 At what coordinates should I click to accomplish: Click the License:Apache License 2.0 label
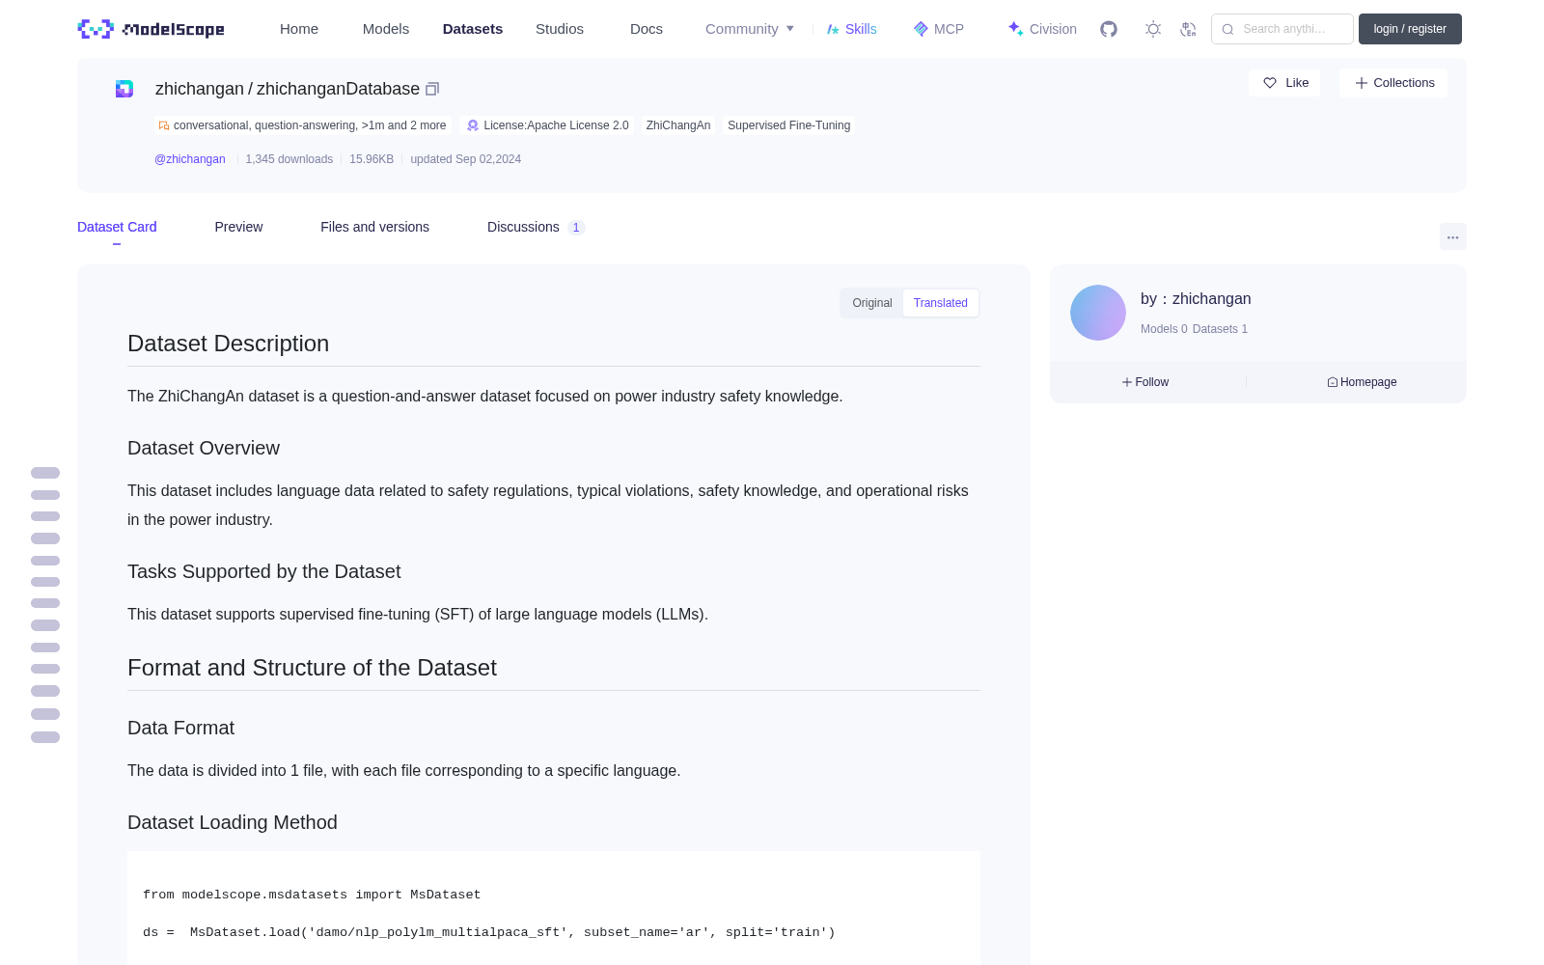pyautogui.click(x=556, y=125)
